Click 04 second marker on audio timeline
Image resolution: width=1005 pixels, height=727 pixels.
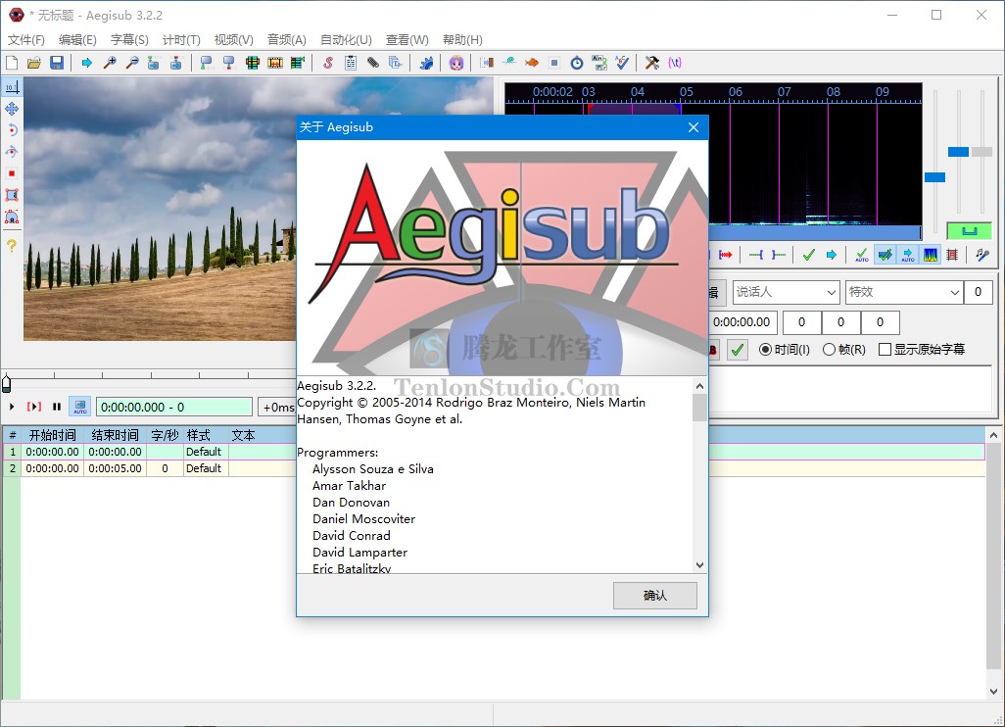coord(637,92)
